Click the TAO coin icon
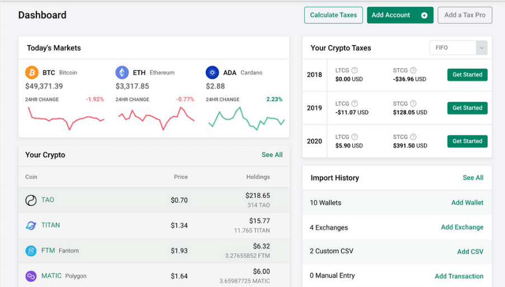505x287 pixels. [x=31, y=200]
